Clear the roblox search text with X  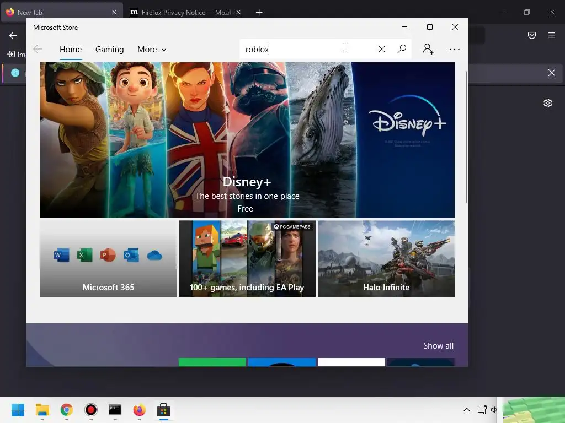382,49
